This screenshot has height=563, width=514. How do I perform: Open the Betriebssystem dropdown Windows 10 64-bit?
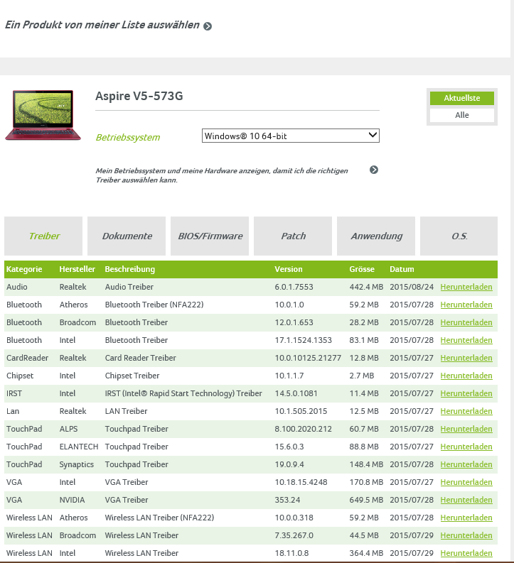tap(291, 136)
